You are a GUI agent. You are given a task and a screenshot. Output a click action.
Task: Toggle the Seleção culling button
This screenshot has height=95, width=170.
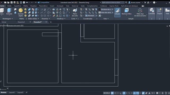[117, 12]
